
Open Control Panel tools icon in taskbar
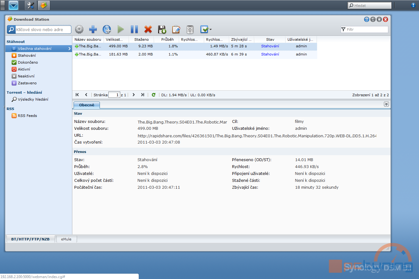click(31, 5)
